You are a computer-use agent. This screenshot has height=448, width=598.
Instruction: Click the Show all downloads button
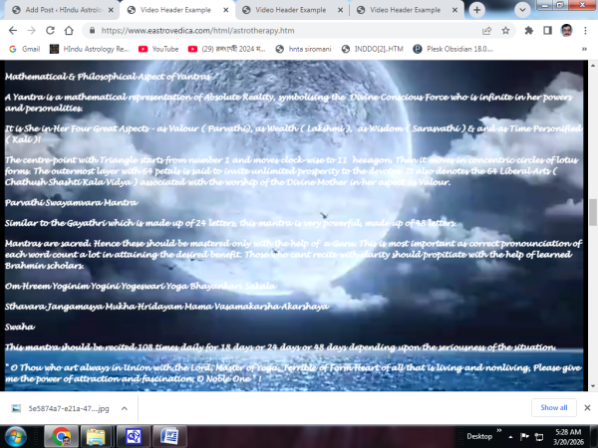(x=553, y=407)
